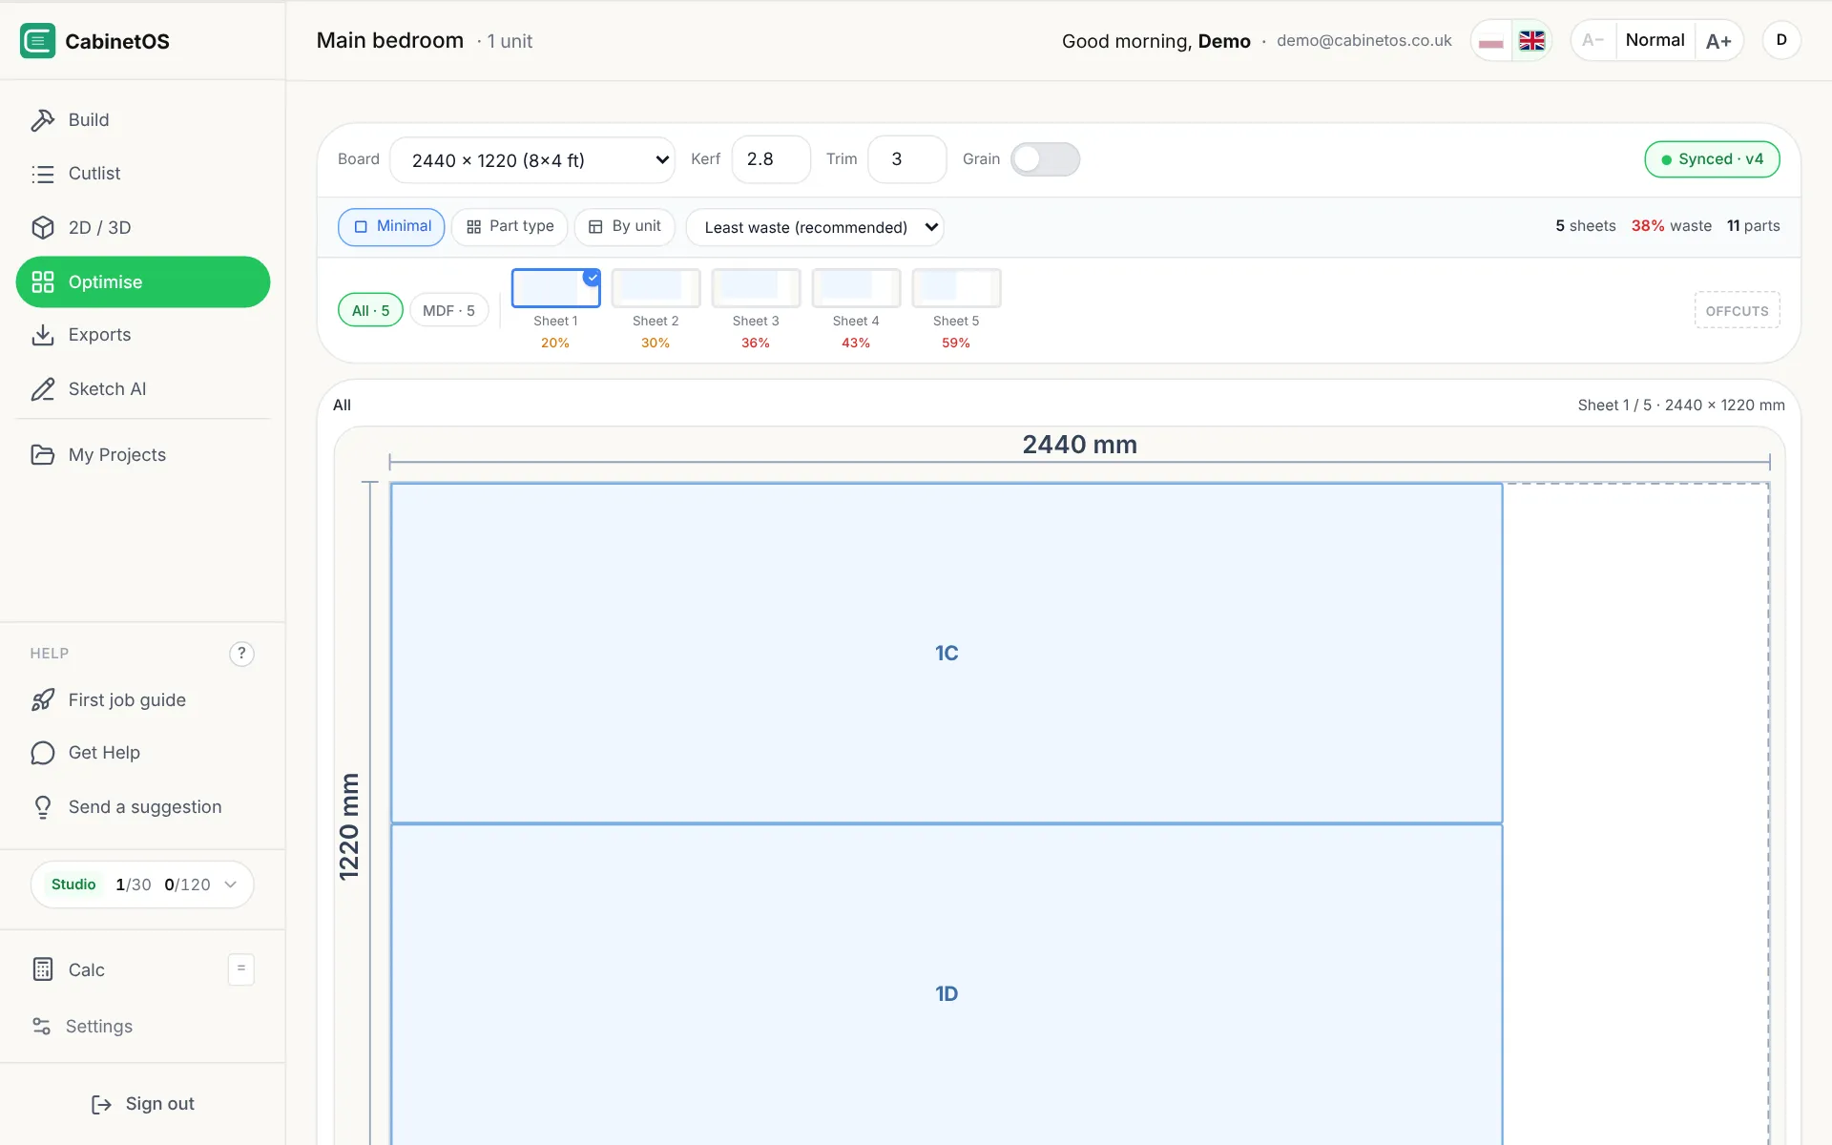The image size is (1832, 1145).
Task: Open the Cutlist list icon
Action: pyautogui.click(x=43, y=174)
